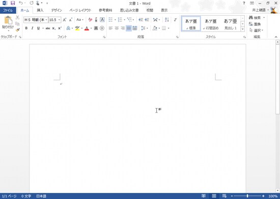Save document using floppy disk icon
Image resolution: width=280 pixels, height=199 pixels.
tap(13, 3)
